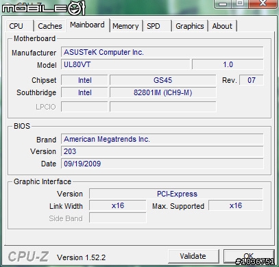Click the empty LPCIO vendor field
The height and width of the screenshot is (267, 279).
pos(84,107)
